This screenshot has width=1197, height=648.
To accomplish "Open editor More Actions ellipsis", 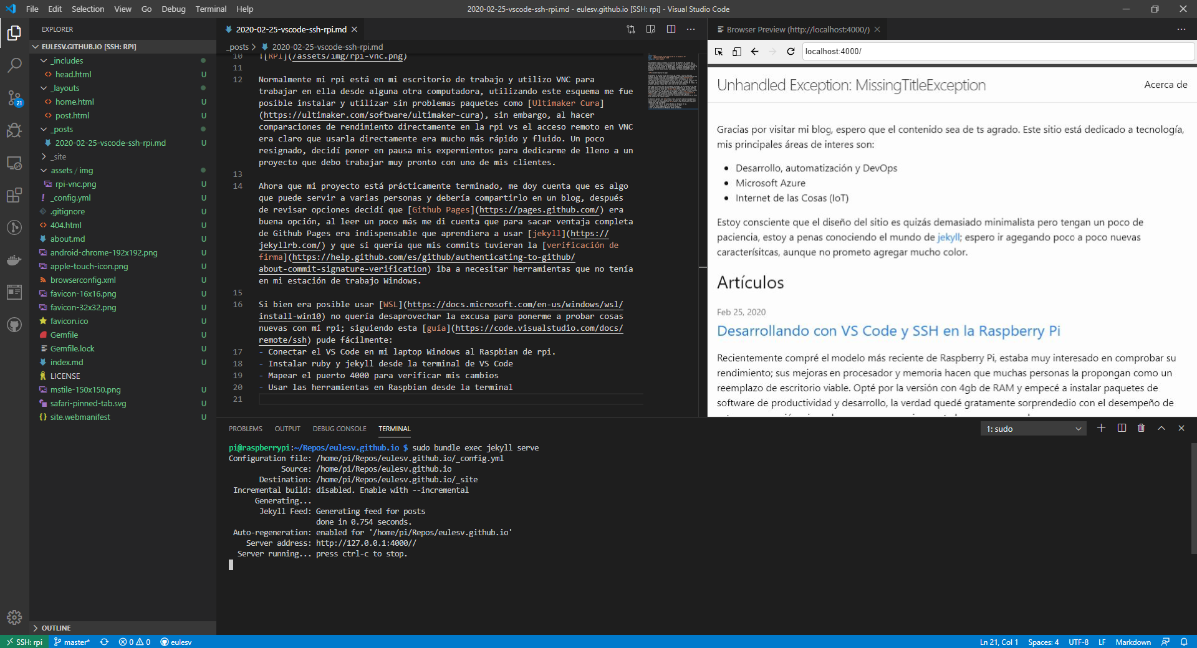I will (691, 29).
